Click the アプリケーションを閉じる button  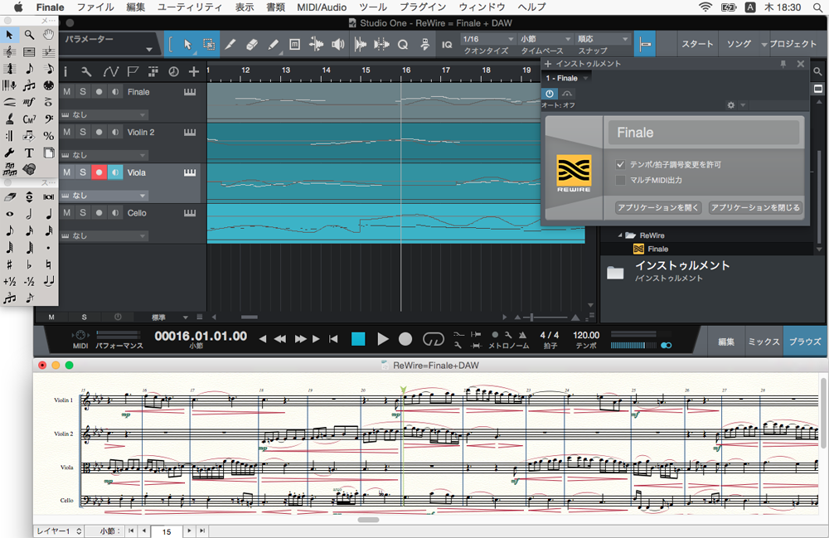pos(755,208)
